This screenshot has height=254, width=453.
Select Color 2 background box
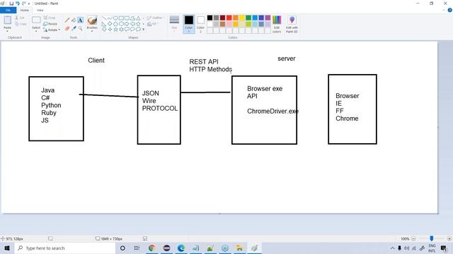coord(200,24)
